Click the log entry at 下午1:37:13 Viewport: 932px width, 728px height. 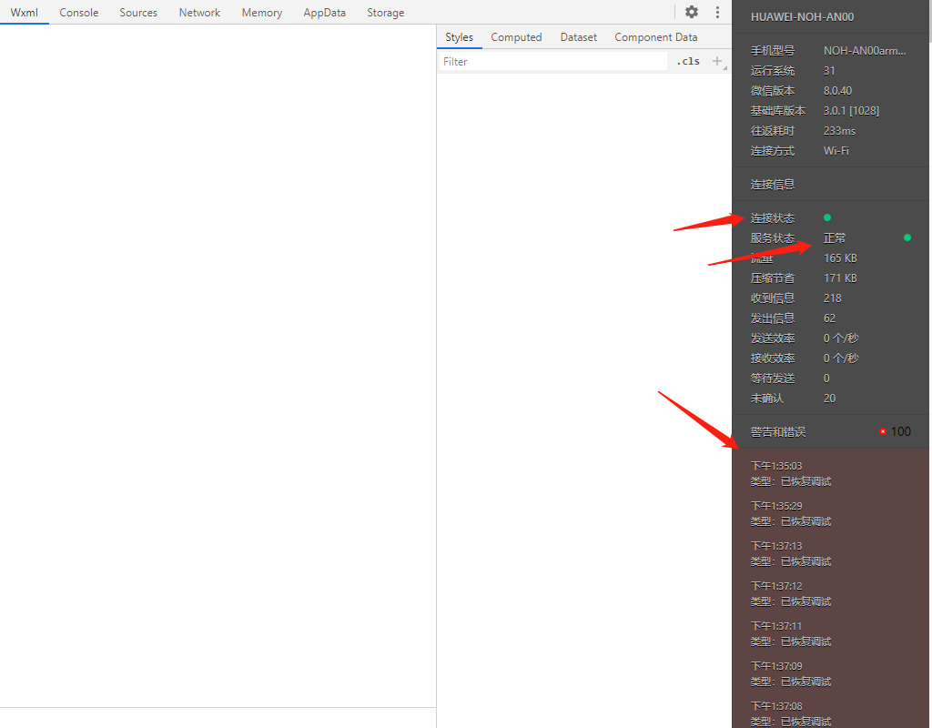791,554
